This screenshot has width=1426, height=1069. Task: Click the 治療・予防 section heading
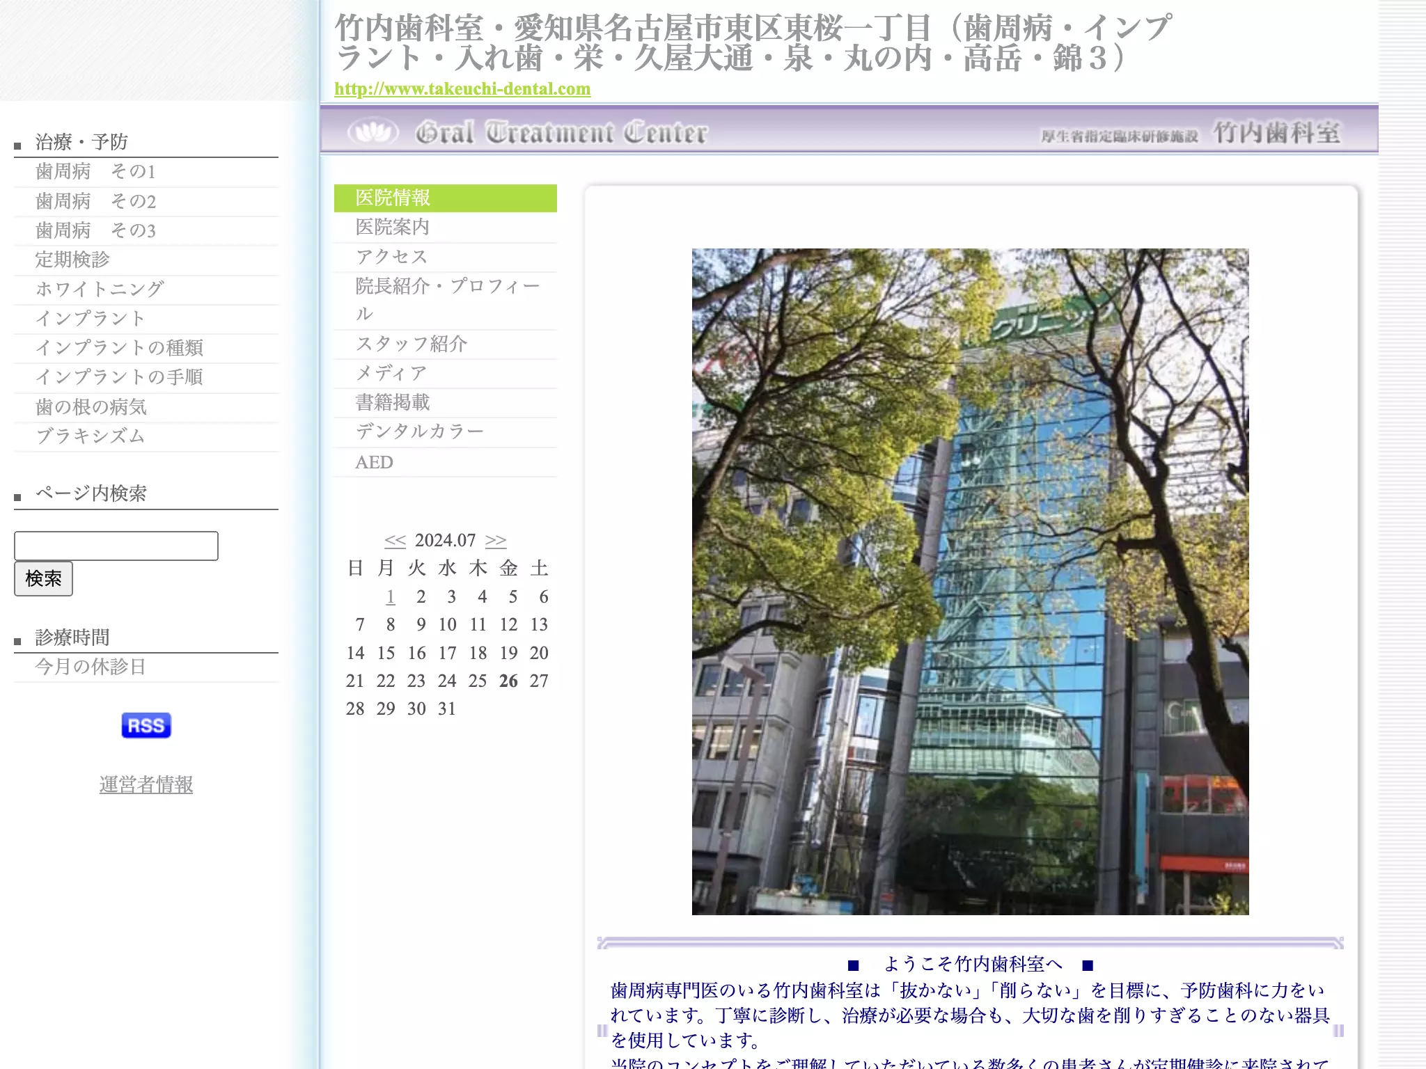point(81,142)
